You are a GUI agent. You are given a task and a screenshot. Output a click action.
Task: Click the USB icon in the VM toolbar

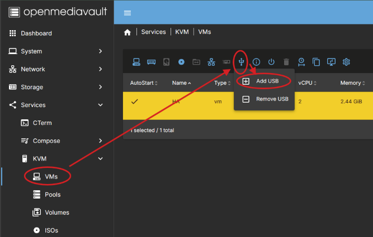point(241,61)
